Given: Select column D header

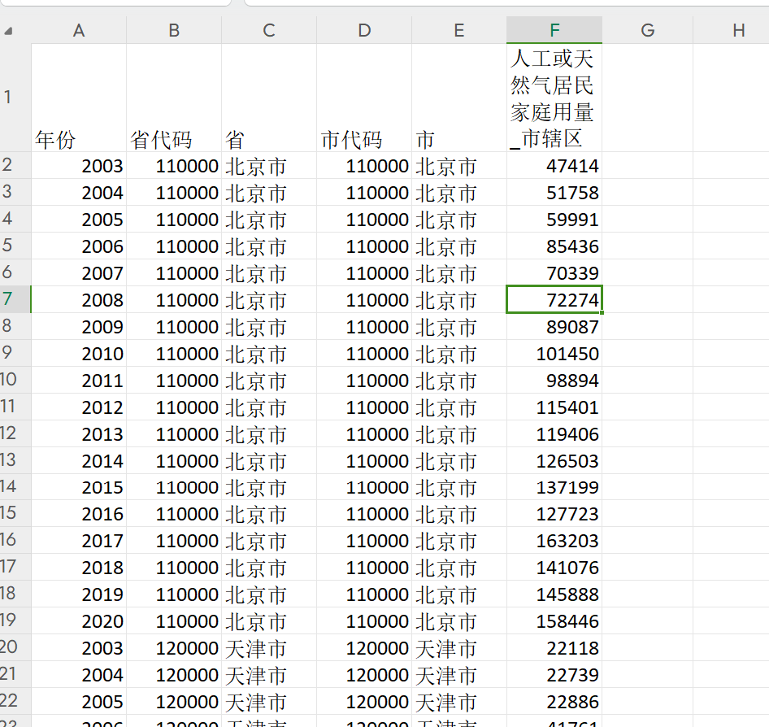Looking at the screenshot, I should pyautogui.click(x=364, y=30).
